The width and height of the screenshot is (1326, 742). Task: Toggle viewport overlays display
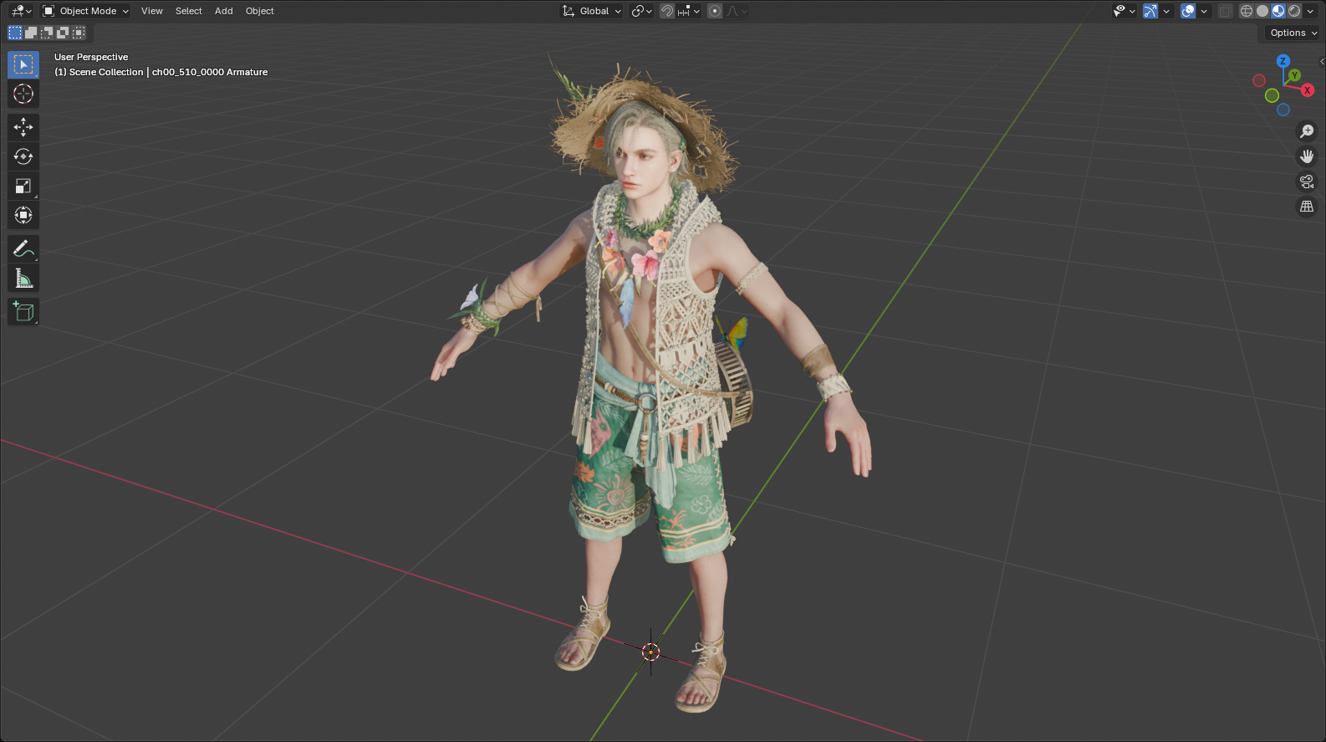point(1188,11)
